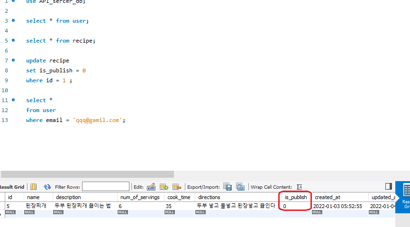Select the description cell 두부 된장찌개 끓이는 법

(x=85, y=206)
